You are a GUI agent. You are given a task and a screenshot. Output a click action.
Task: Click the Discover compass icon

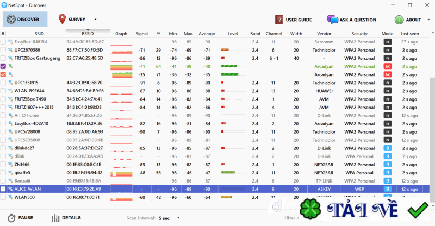[x=11, y=20]
